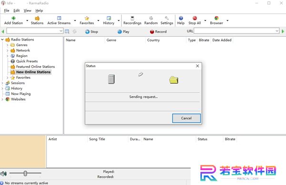This screenshot has width=286, height=185.
Task: Open the Stations toolbar icon
Action: [37, 18]
